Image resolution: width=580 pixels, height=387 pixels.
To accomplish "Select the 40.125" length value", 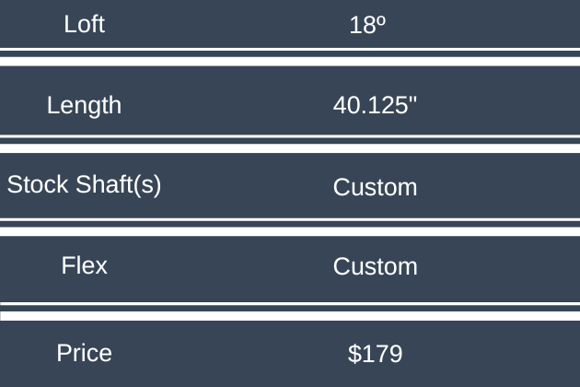I will 375,105.
